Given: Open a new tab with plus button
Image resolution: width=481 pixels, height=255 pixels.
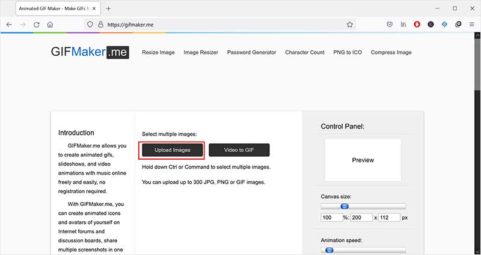Looking at the screenshot, I should point(108,8).
